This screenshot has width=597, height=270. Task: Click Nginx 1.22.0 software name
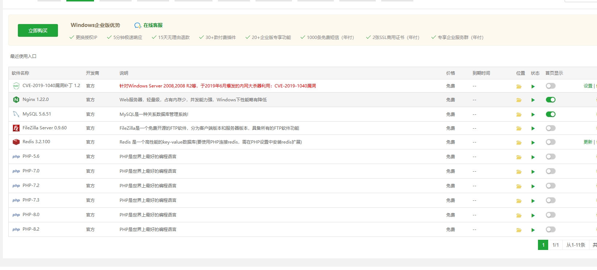(x=35, y=99)
